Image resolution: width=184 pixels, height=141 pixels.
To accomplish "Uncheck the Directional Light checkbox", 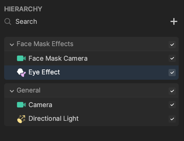I will (x=172, y=119).
